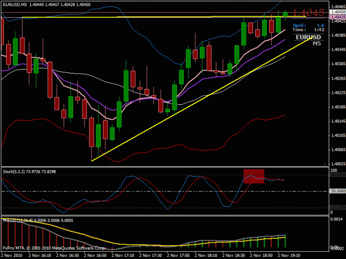
Task: Click the 1.40450 current price tag
Action: (338, 12)
